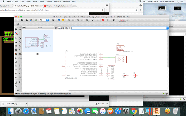Select the Change wrench tool

coord(20,50)
